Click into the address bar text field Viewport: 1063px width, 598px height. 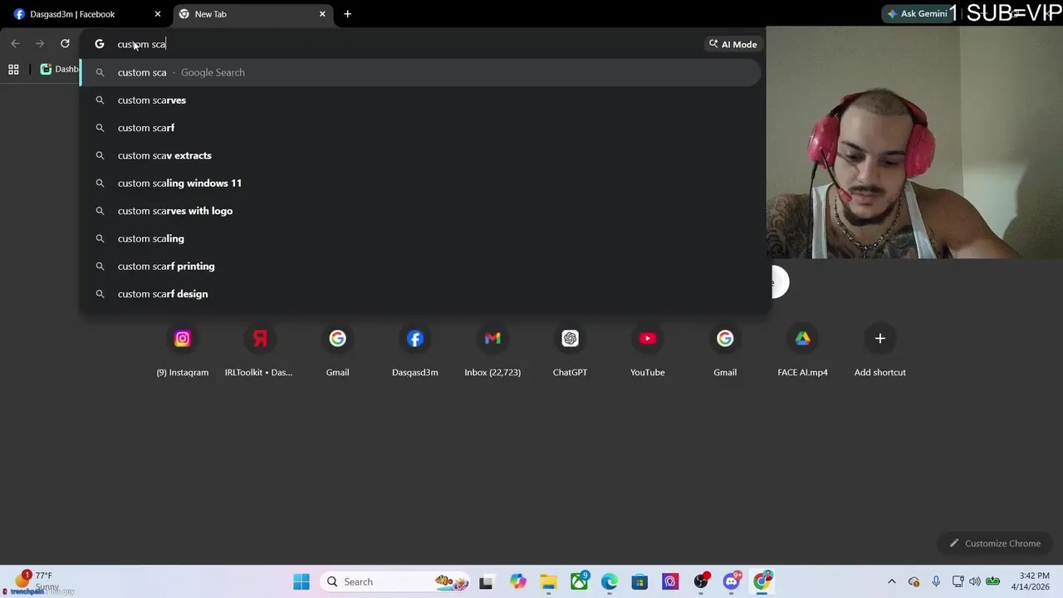[407, 44]
